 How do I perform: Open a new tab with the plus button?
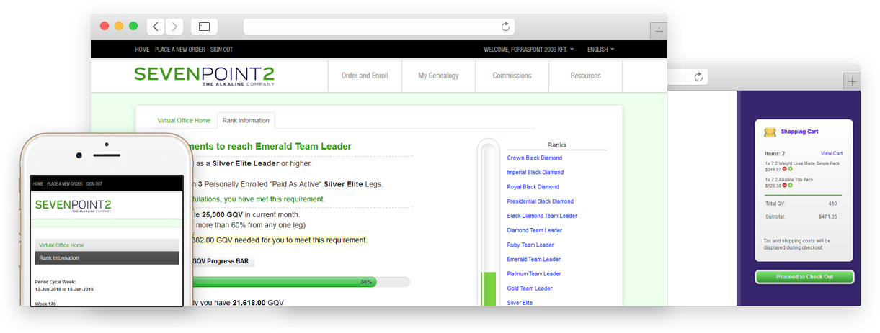click(659, 32)
